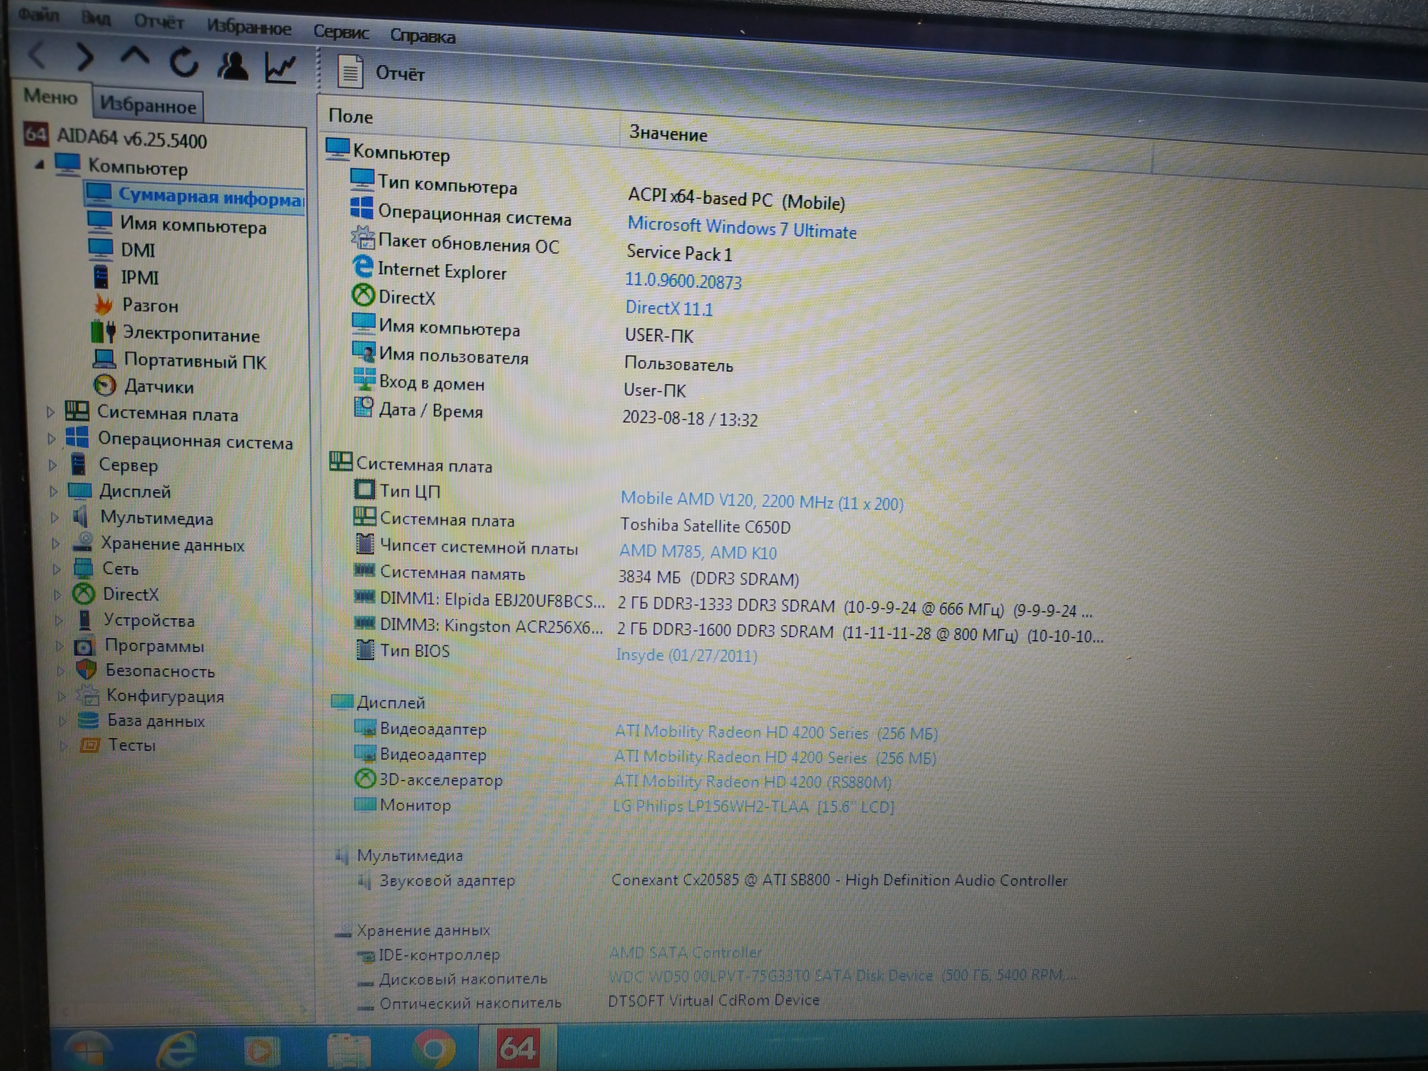The height and width of the screenshot is (1071, 1428).
Task: Open Microsoft Windows 7 Ultimate link
Action: pyautogui.click(x=743, y=228)
